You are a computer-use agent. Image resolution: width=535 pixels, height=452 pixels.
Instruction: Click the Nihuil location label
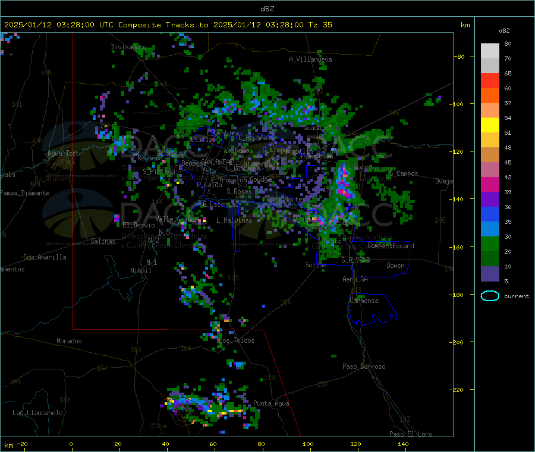click(140, 271)
